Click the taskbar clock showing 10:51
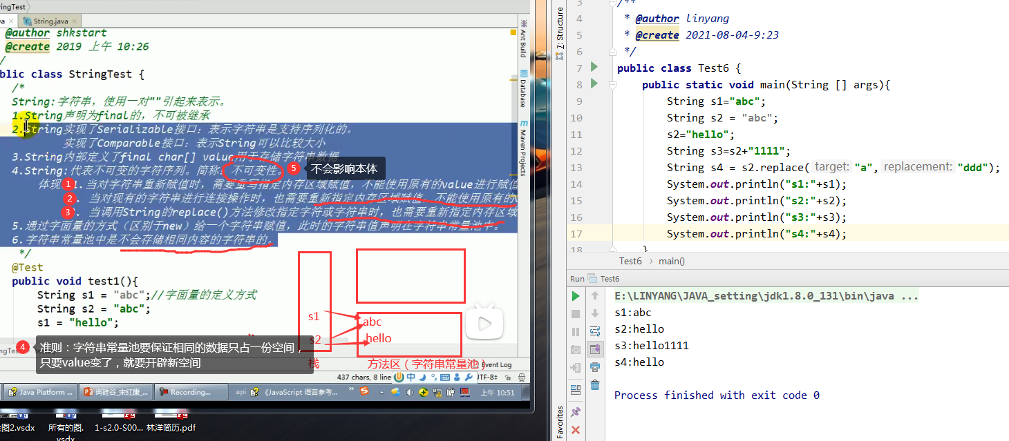1009x441 pixels. coord(498,392)
